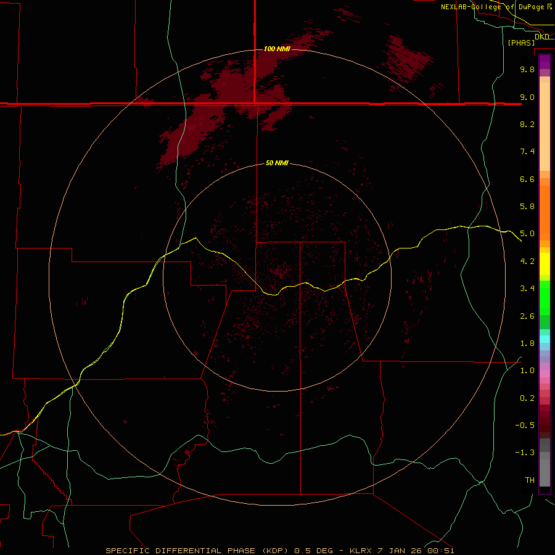The width and height of the screenshot is (555, 555).
Task: Click the '100 NMI' range ring label
Action: [277, 49]
